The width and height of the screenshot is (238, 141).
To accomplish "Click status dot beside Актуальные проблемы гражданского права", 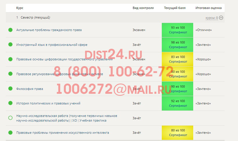I will click(x=10, y=30).
